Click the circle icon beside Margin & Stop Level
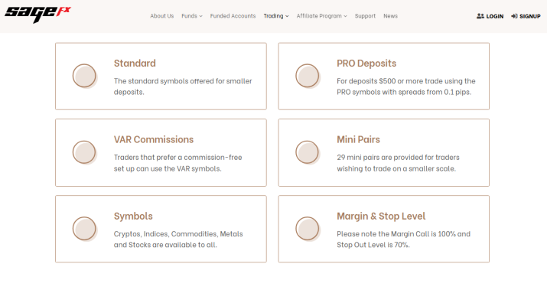547x290 pixels. point(308,229)
